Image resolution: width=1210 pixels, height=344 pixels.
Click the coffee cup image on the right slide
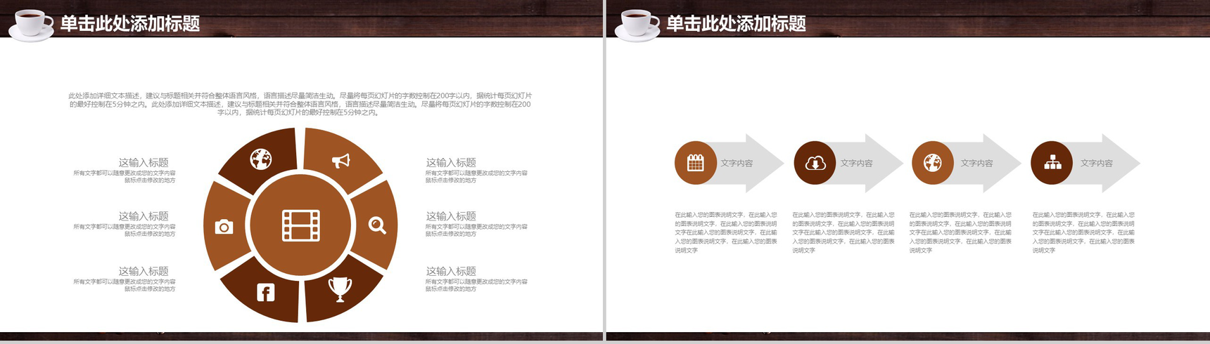coord(637,25)
